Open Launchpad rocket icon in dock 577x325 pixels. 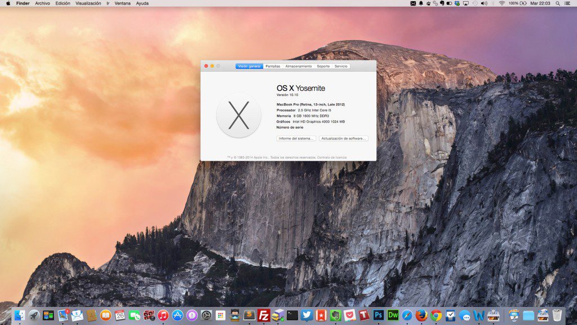[34, 315]
